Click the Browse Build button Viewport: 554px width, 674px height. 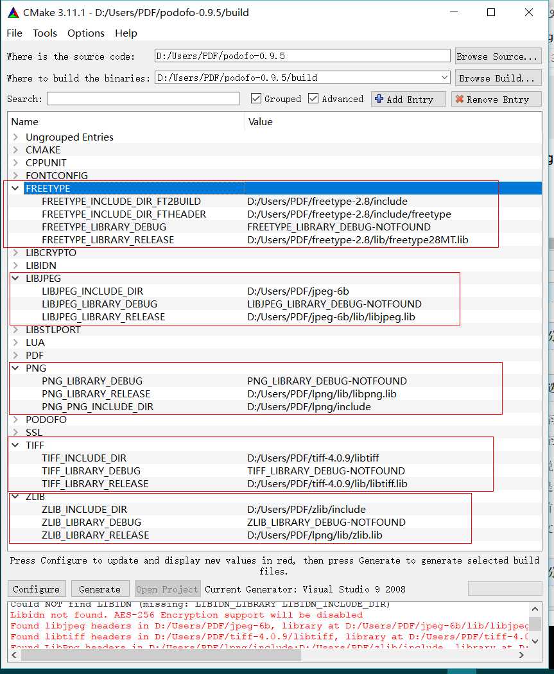pyautogui.click(x=498, y=78)
